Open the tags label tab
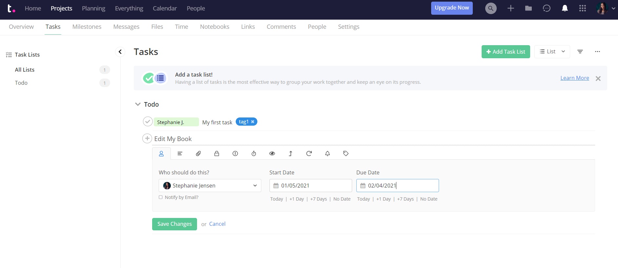Screen dimensions: 618x268 [x=346, y=153]
